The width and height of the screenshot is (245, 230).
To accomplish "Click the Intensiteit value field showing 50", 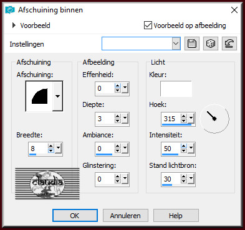I will [x=171, y=149].
